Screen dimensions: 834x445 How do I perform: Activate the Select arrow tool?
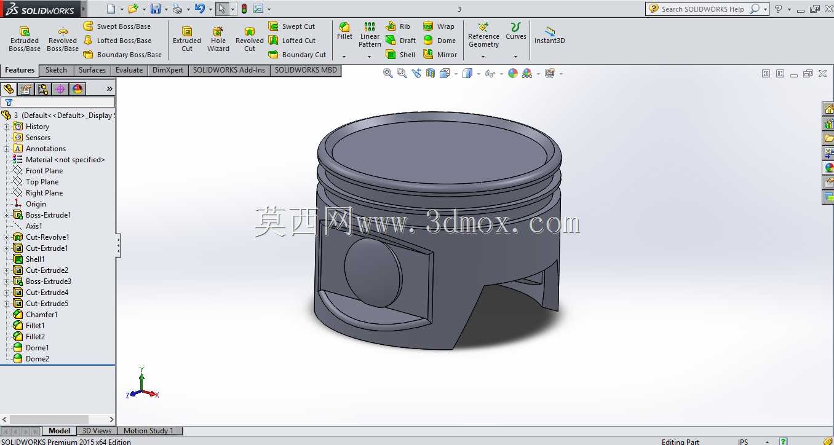click(221, 9)
